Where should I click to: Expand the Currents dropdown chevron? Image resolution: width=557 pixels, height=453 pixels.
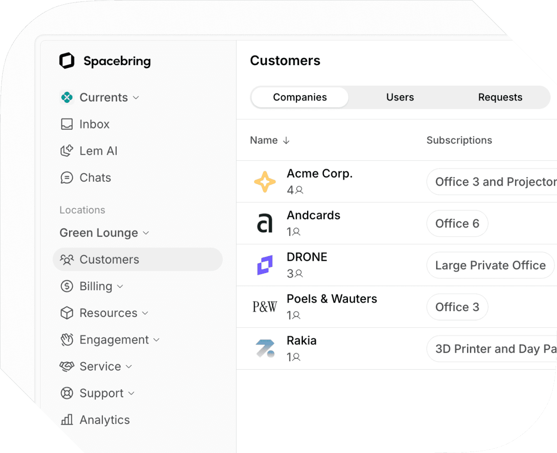[x=136, y=98]
